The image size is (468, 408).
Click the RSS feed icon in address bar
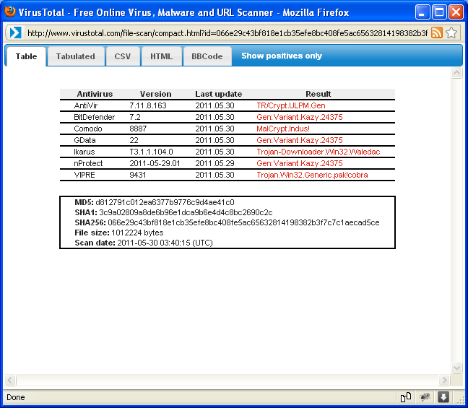[x=437, y=32]
